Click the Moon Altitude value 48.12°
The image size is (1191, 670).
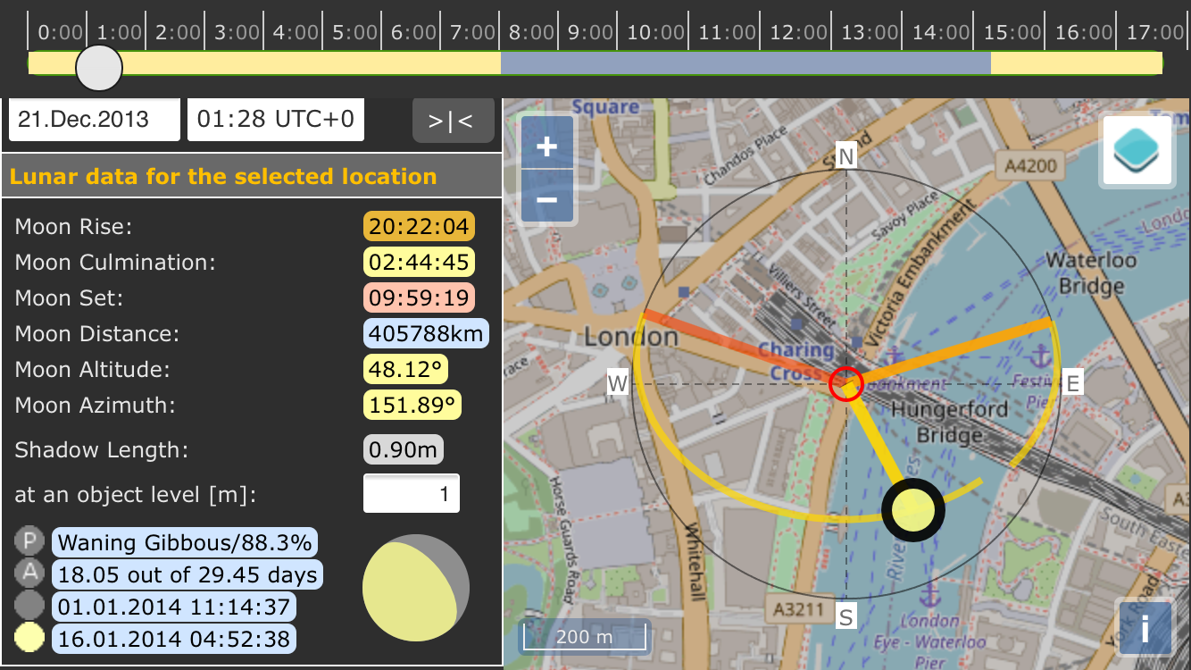(404, 370)
